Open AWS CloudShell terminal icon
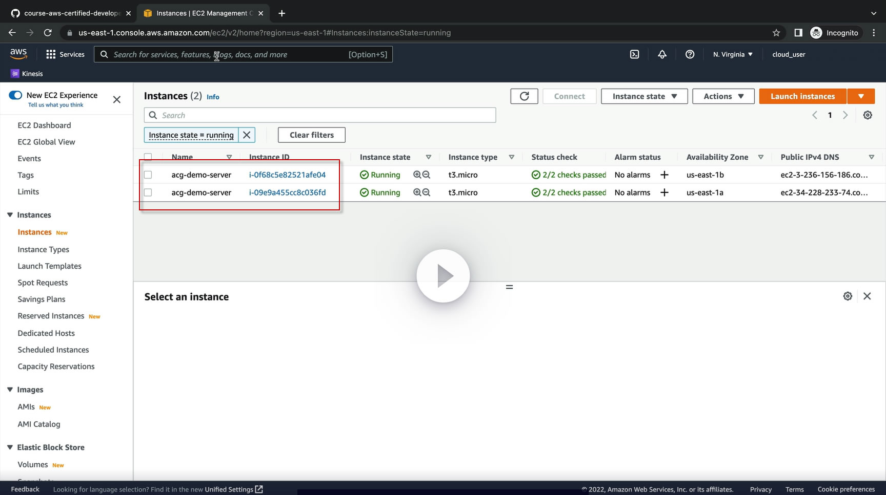Viewport: 886px width, 495px height. [x=634, y=54]
